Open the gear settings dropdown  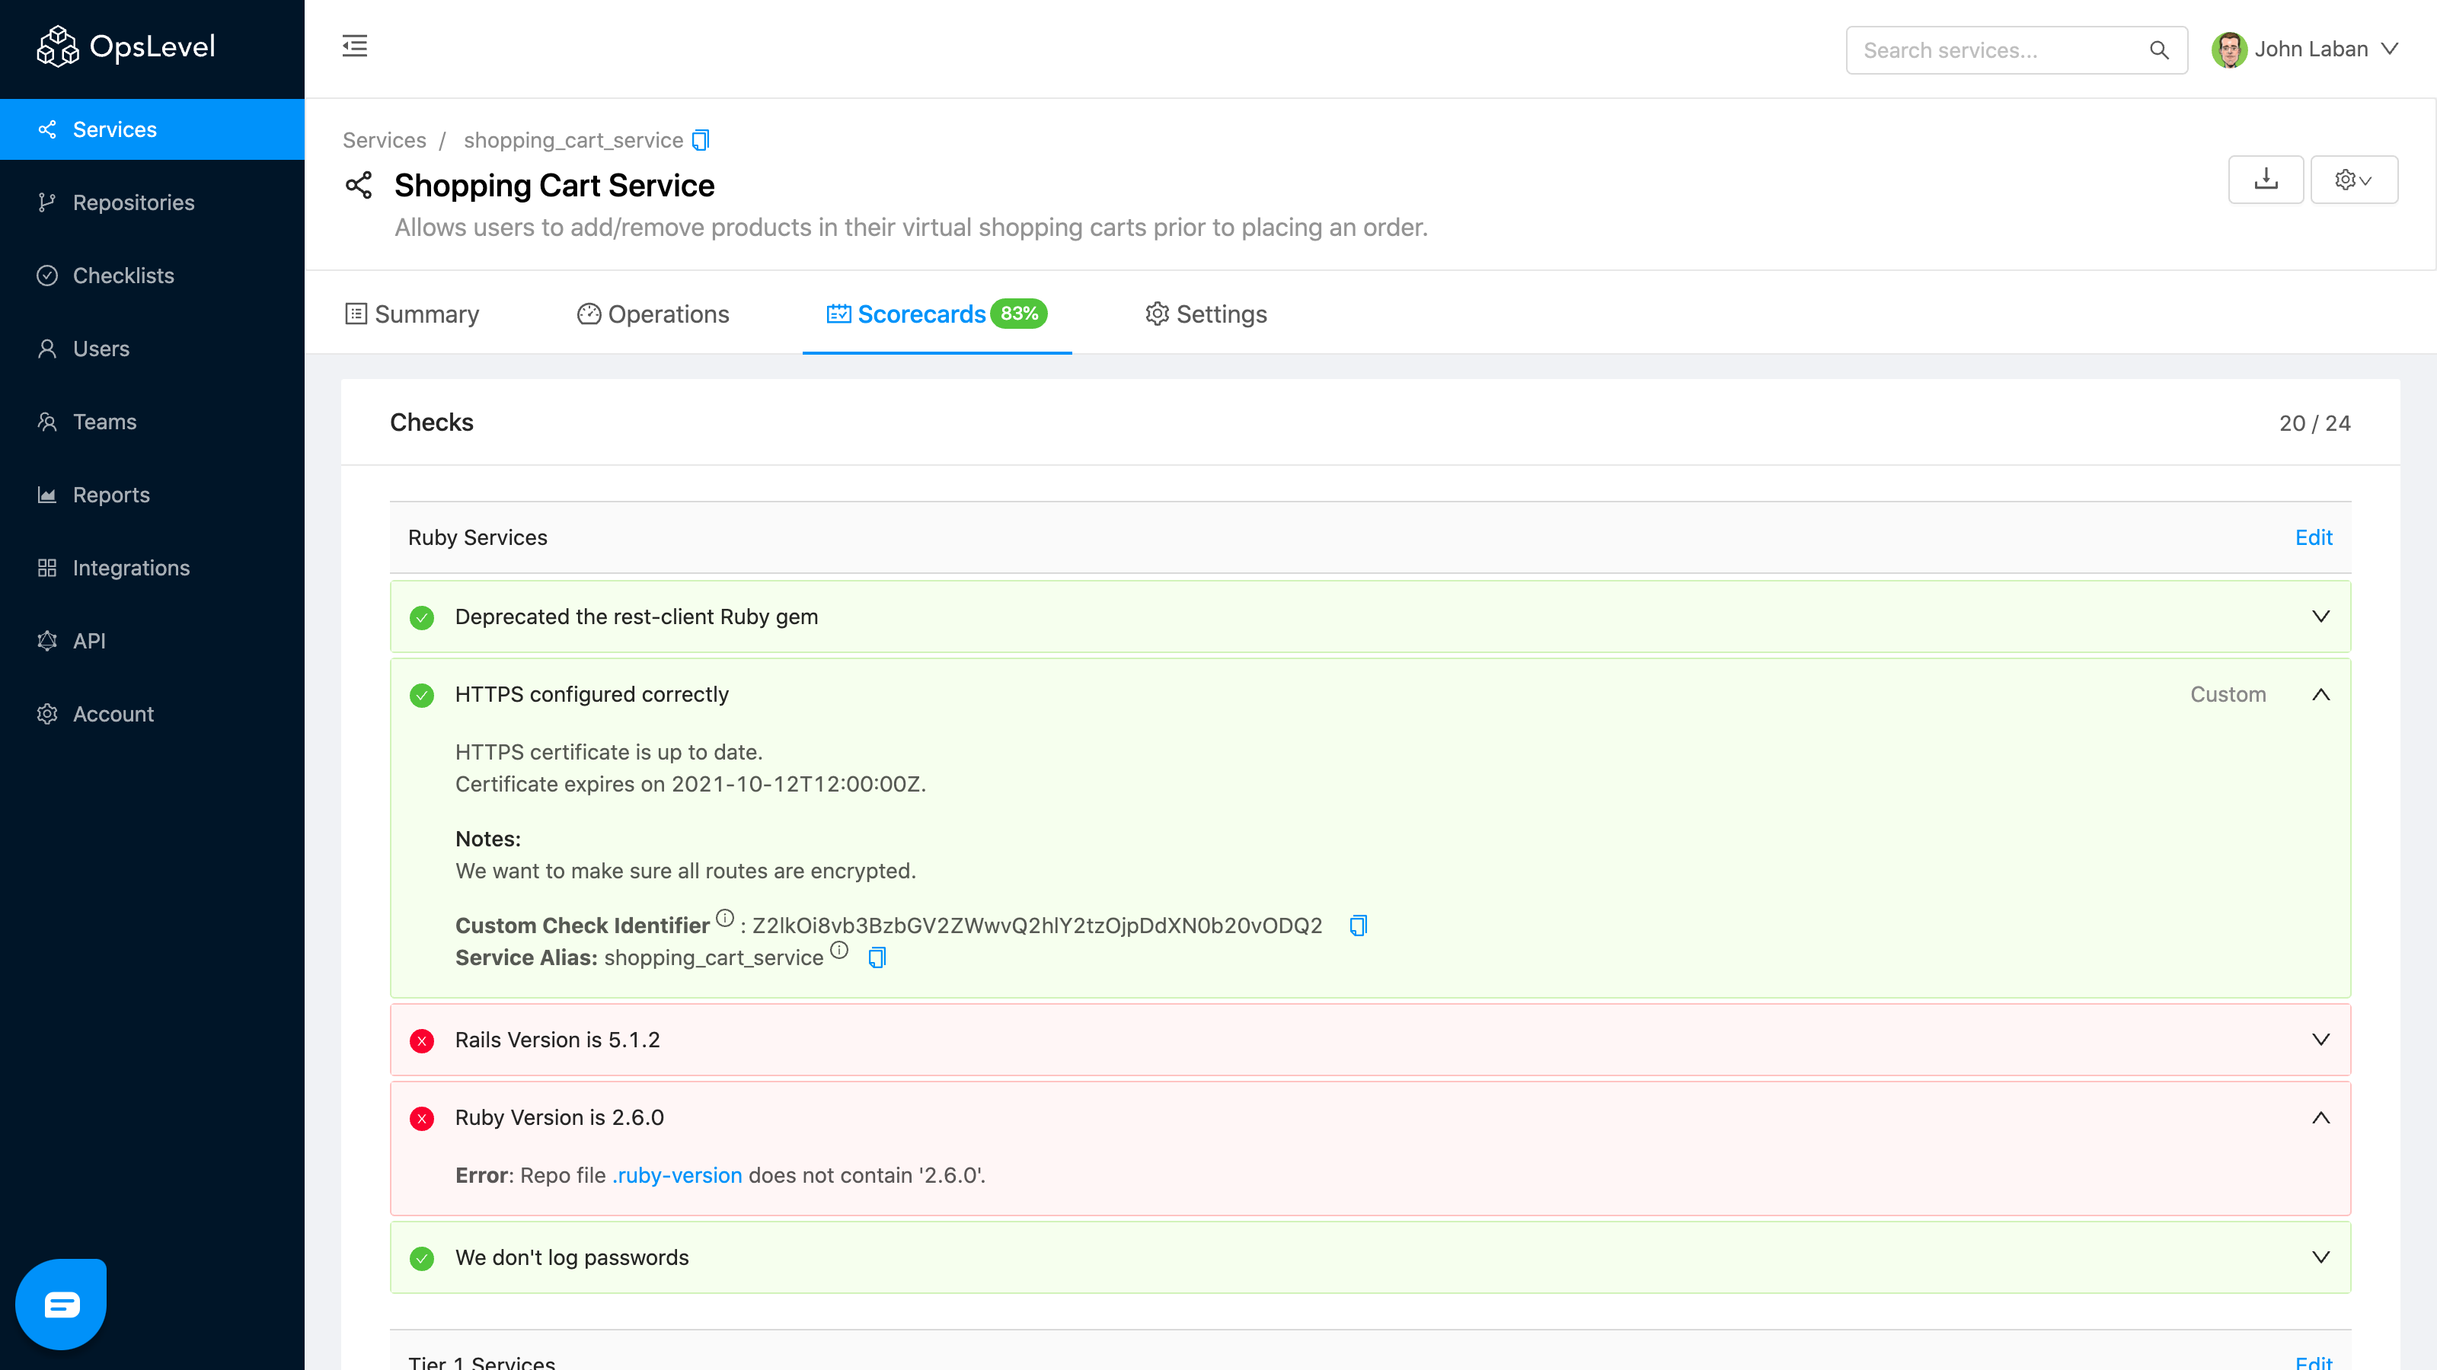2352,180
